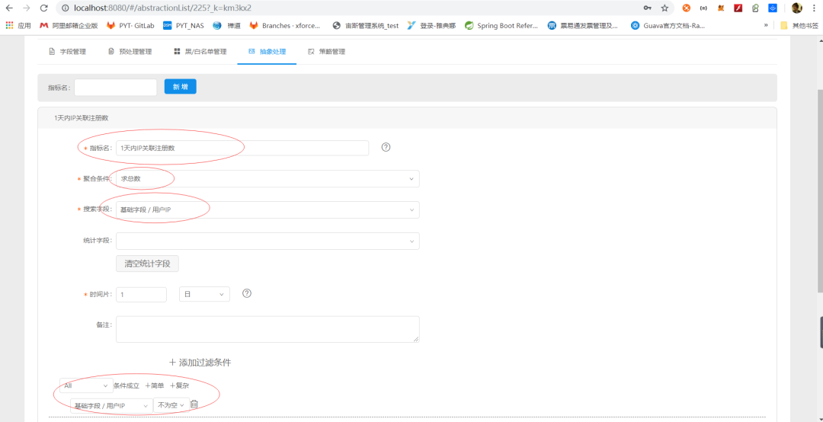This screenshot has width=823, height=422.
Task: Open the 不为空 operator dropdown
Action: (171, 405)
